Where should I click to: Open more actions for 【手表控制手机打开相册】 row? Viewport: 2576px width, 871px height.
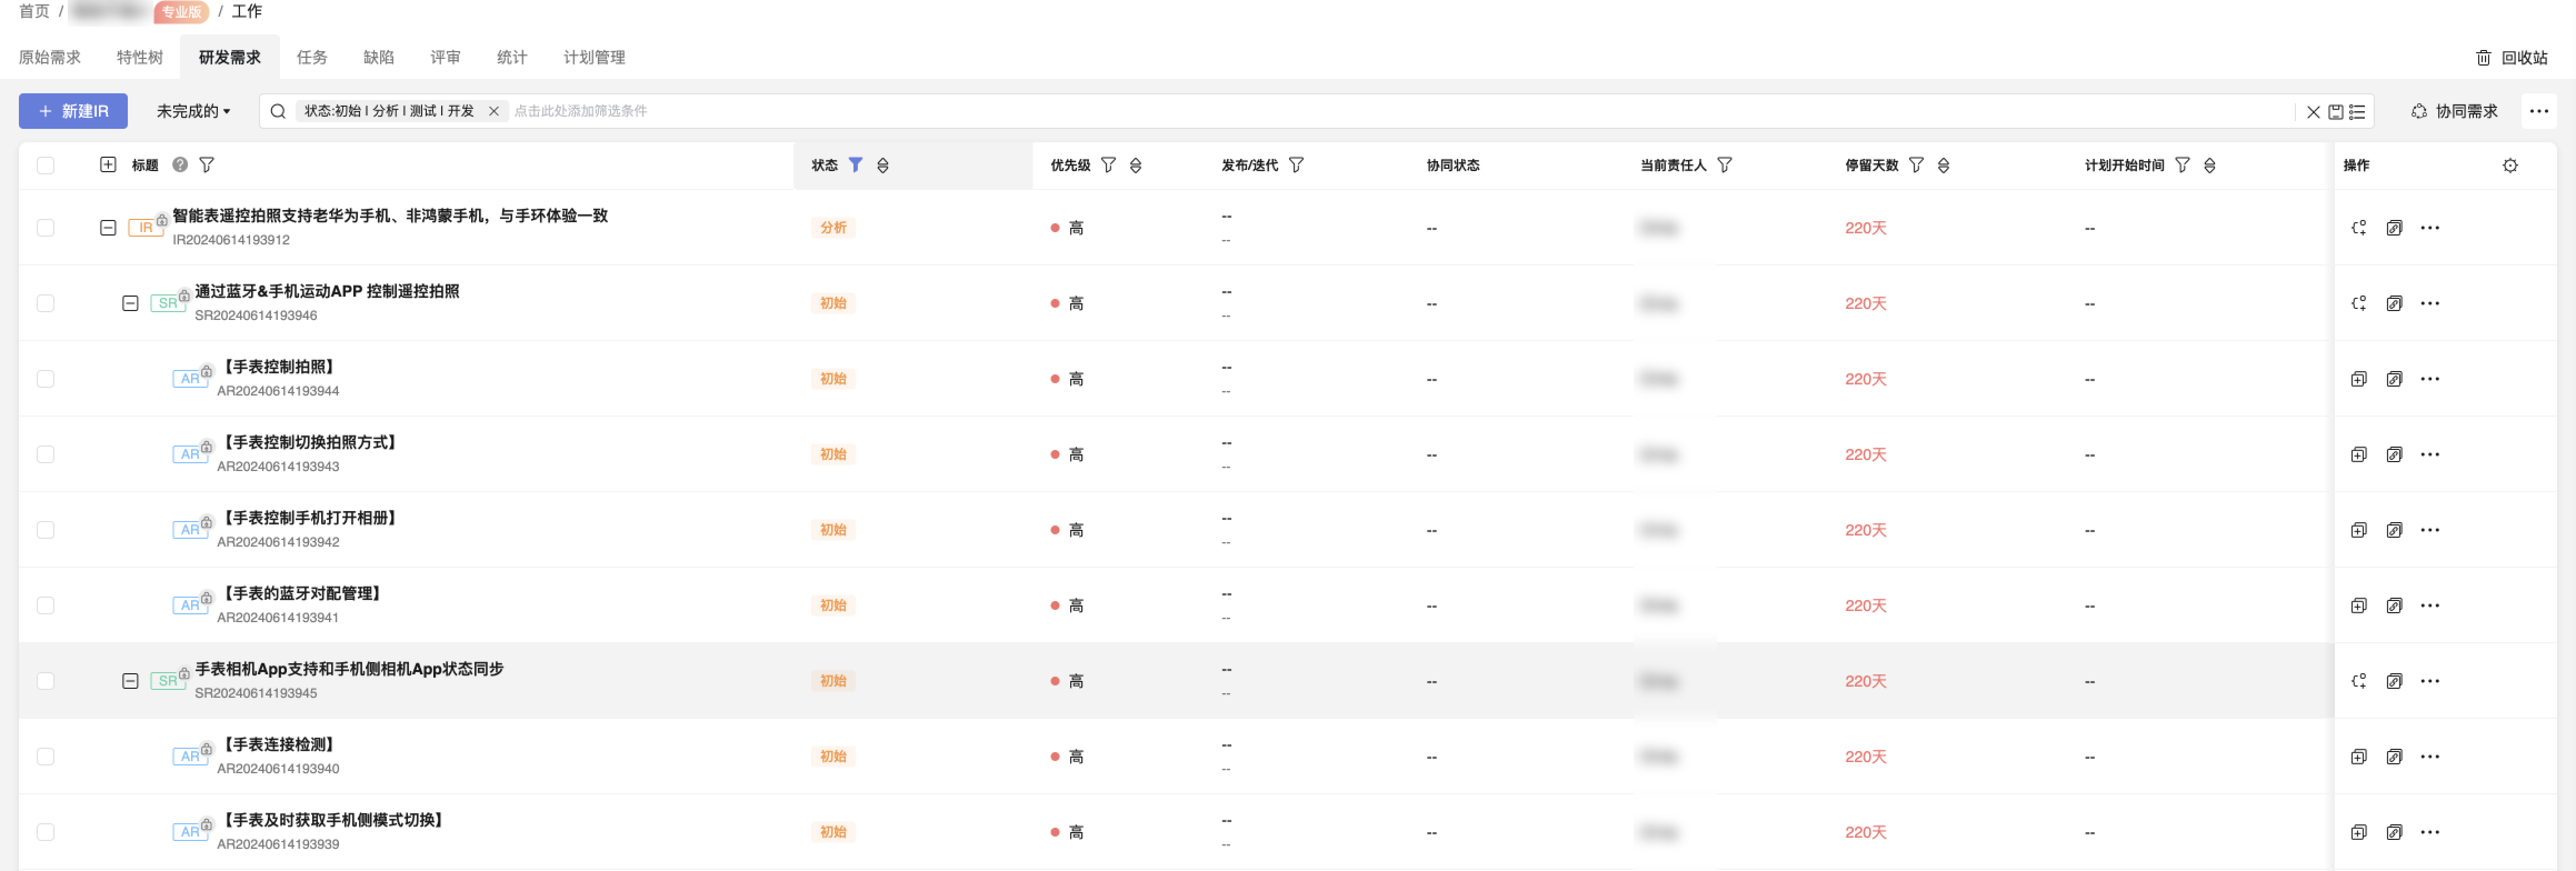click(2430, 530)
